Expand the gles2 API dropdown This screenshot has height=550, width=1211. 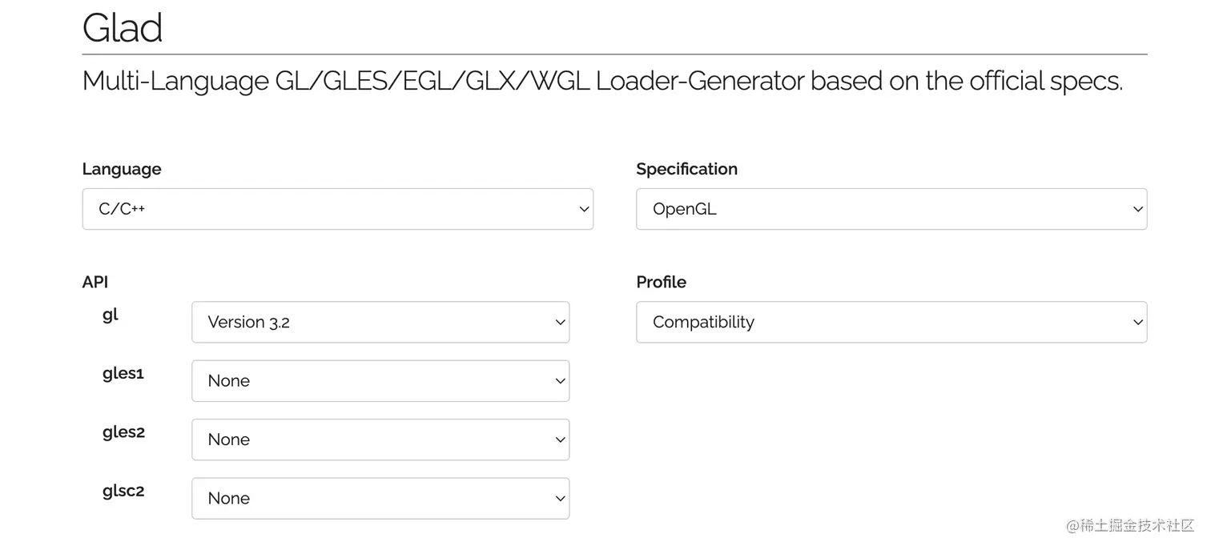coord(380,440)
